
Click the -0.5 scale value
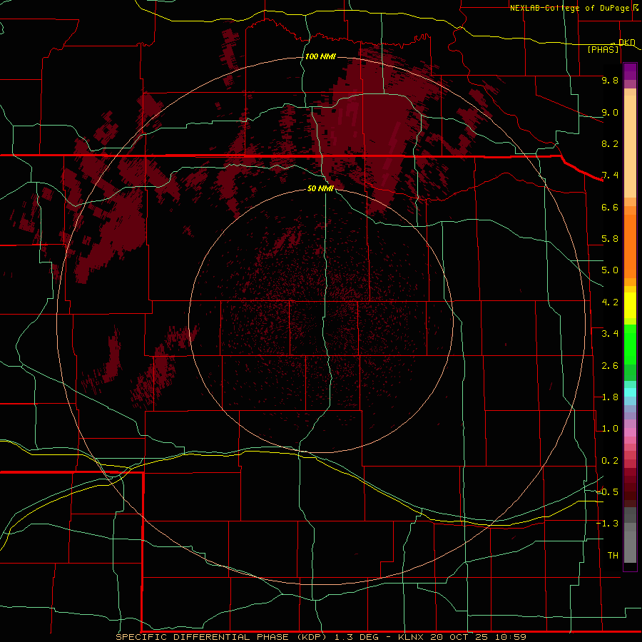607,492
